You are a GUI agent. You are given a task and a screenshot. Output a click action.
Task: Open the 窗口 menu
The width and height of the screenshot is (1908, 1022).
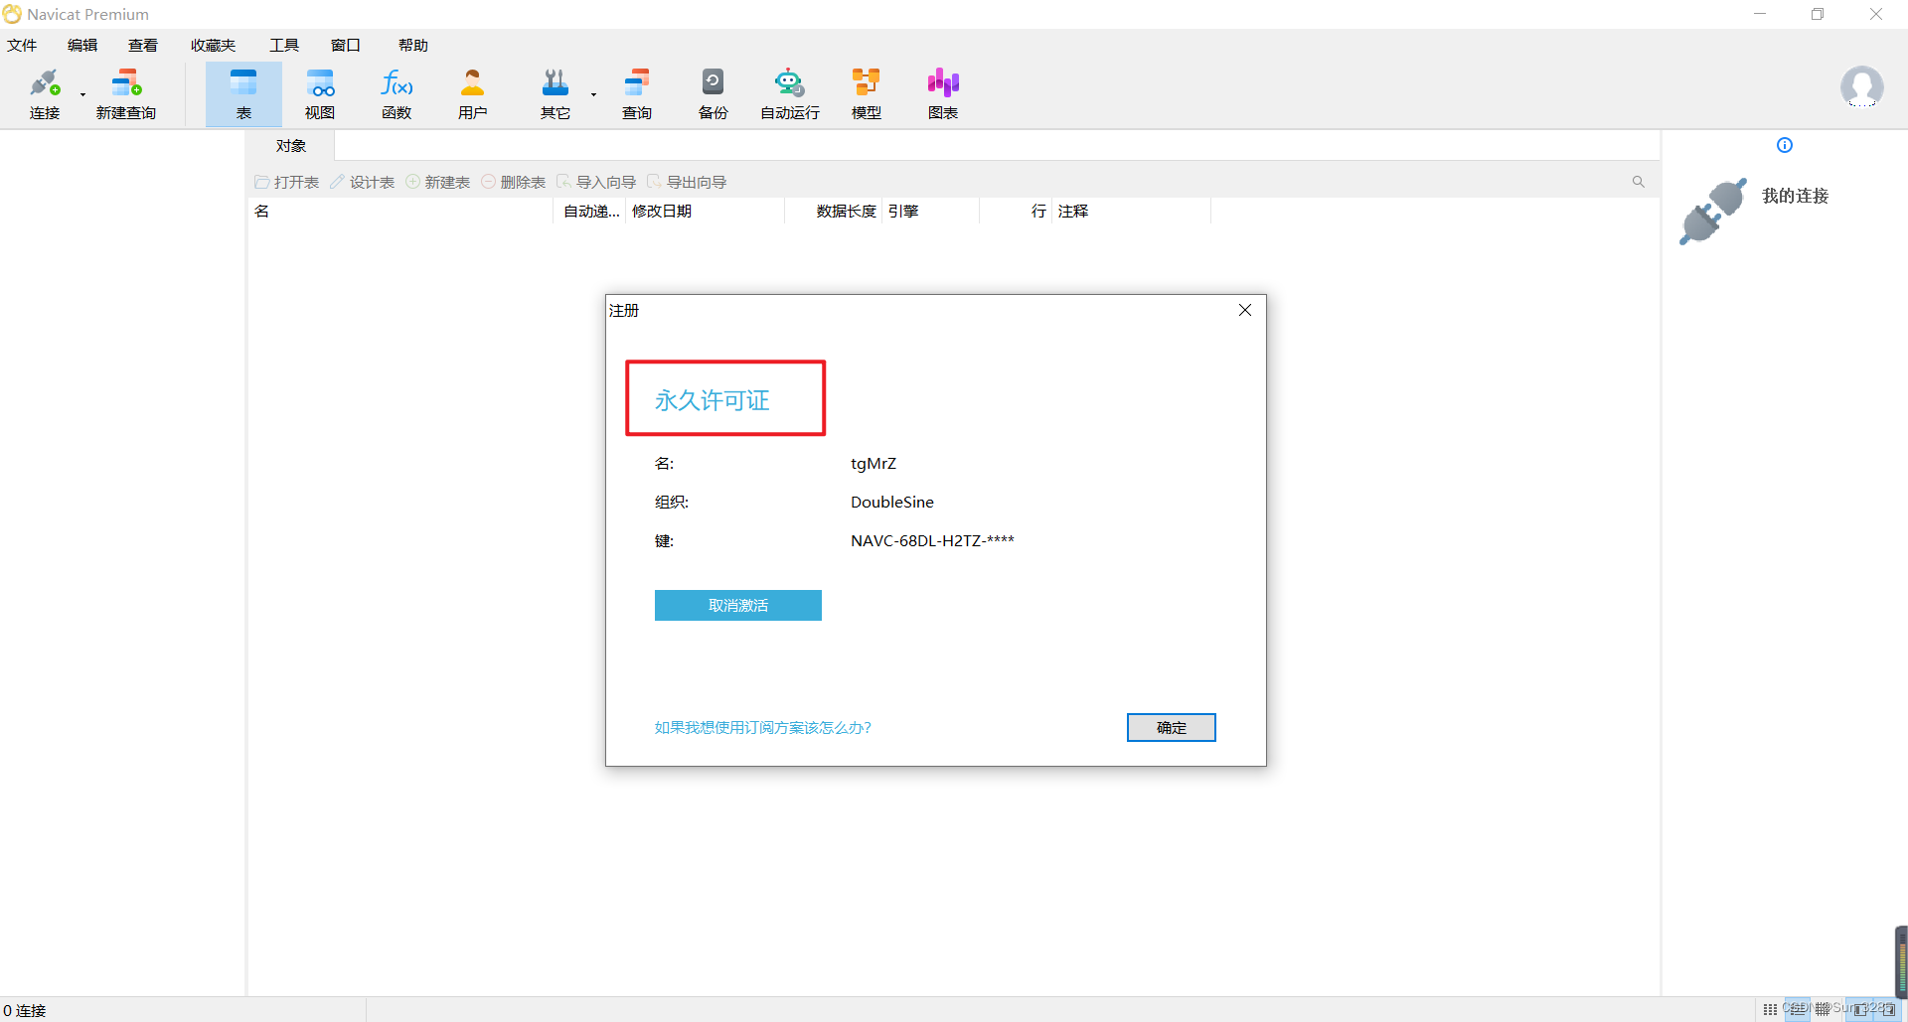[346, 46]
